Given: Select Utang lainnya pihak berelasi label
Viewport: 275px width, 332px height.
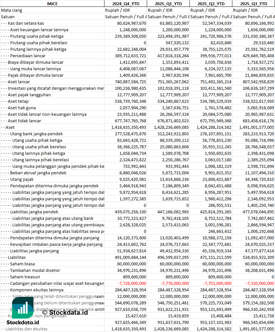Looking at the screenshot, I should [x=40, y=160].
